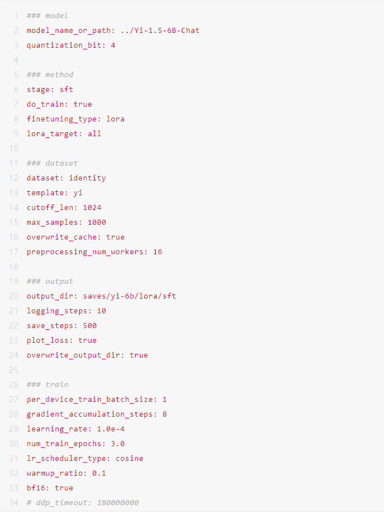This screenshot has height=512, width=384.
Task: Click on 'dataset: identity' line
Action: (66, 178)
